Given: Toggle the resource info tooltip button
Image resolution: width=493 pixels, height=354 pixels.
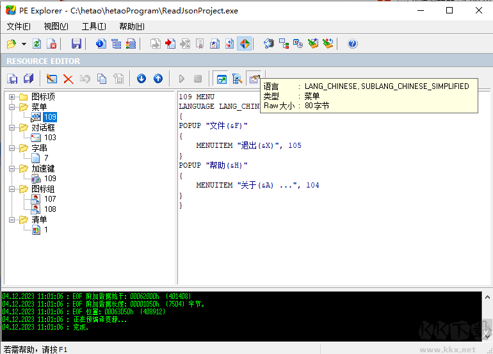Looking at the screenshot, I should [254, 79].
